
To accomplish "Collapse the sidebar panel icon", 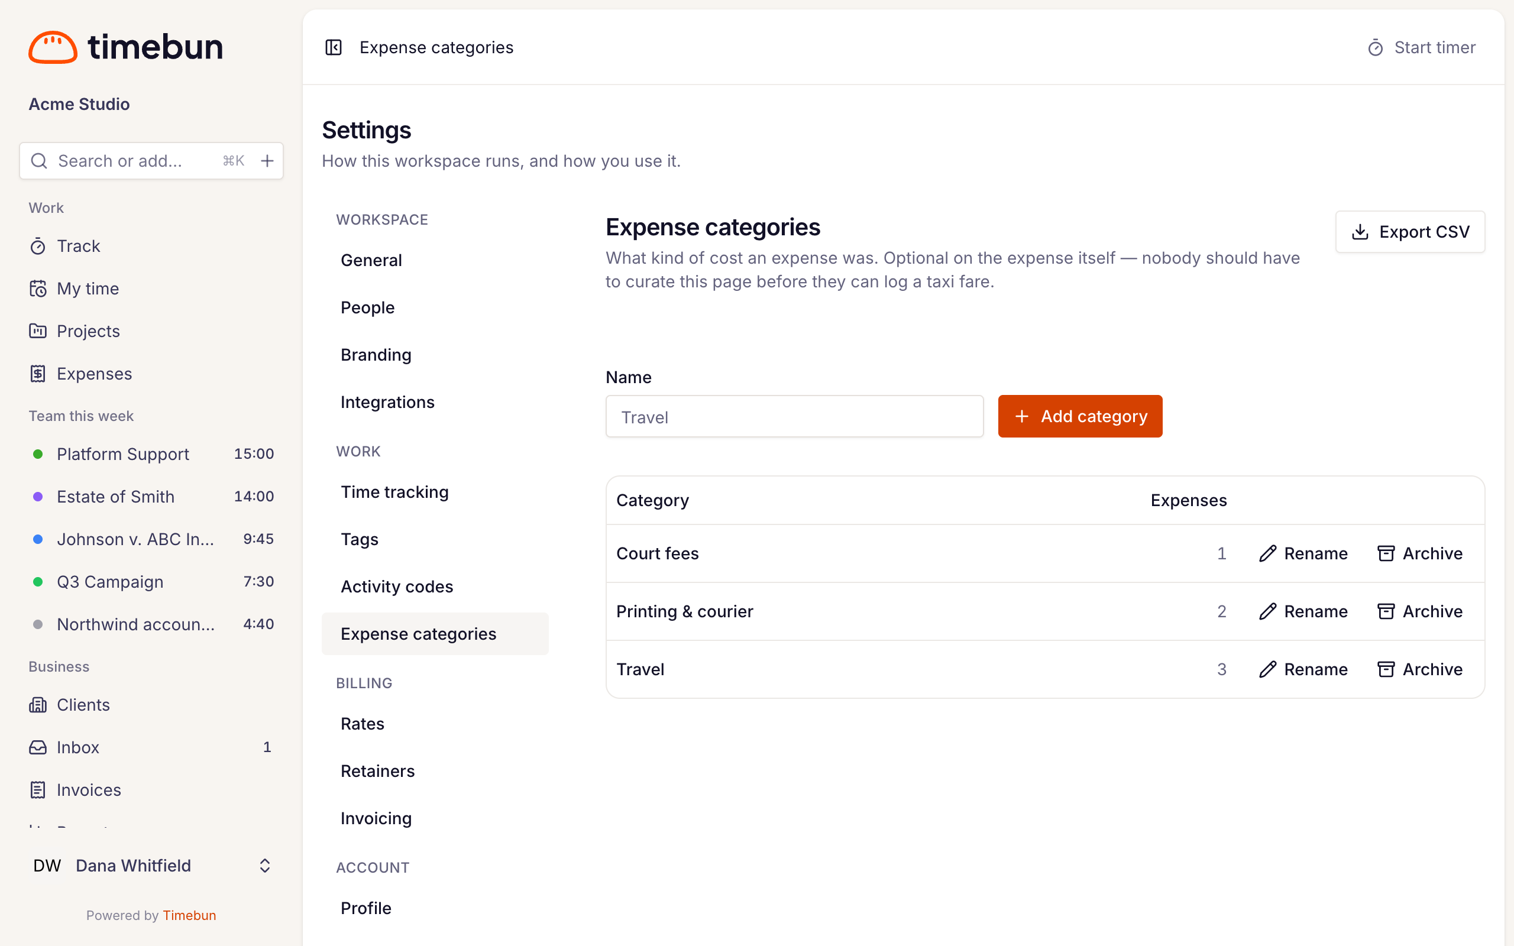I will coord(334,47).
